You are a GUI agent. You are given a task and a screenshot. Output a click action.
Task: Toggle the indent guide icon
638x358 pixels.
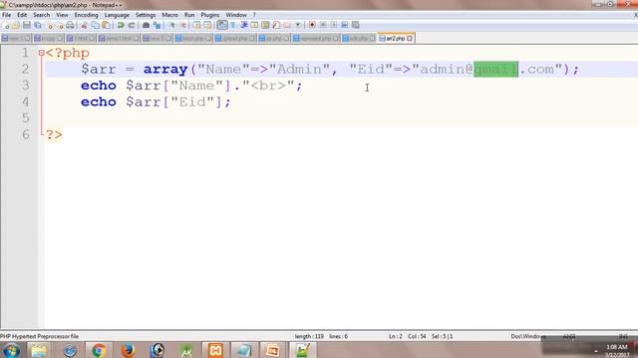244,25
